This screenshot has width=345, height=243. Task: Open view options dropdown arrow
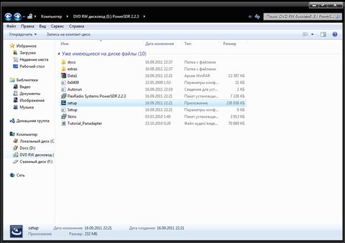point(312,34)
